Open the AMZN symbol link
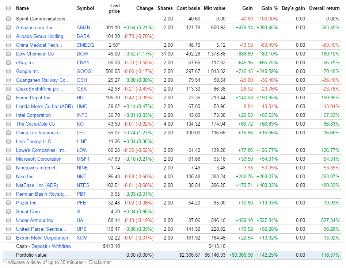 coord(83,28)
